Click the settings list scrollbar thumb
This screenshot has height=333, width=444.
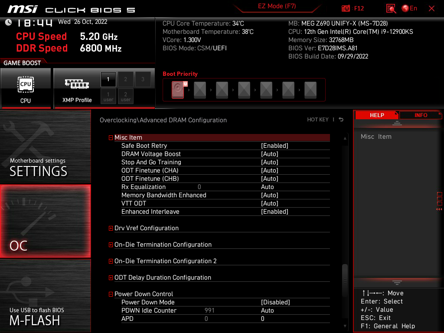coord(345,281)
